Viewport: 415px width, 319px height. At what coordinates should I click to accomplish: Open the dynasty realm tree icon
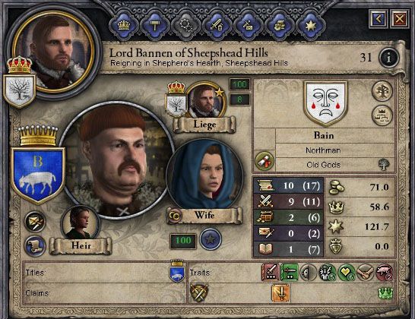pos(382,115)
